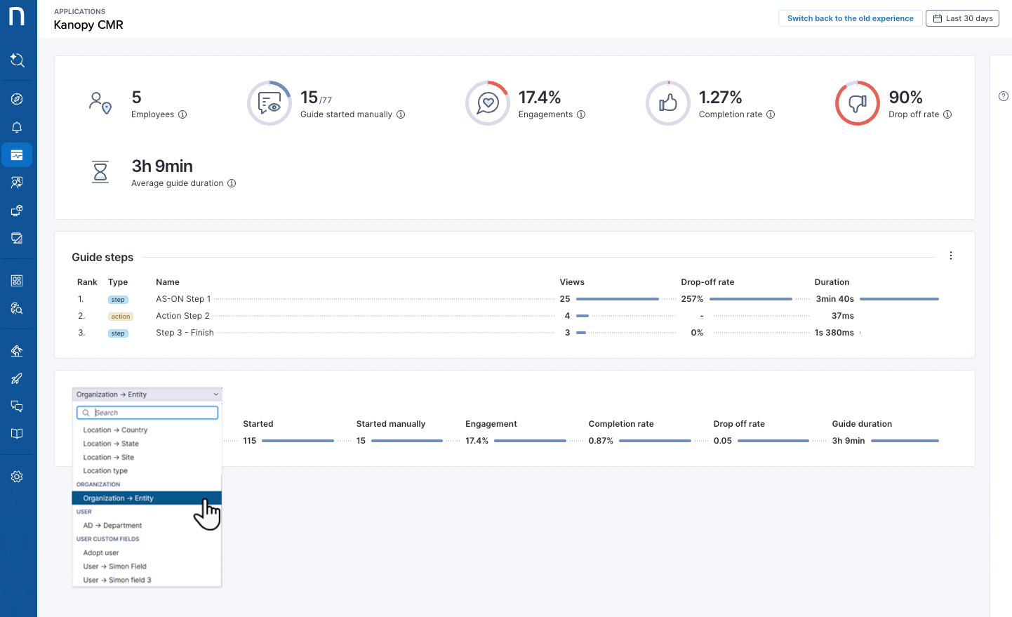Click the settings gear icon in sidebar

click(18, 477)
